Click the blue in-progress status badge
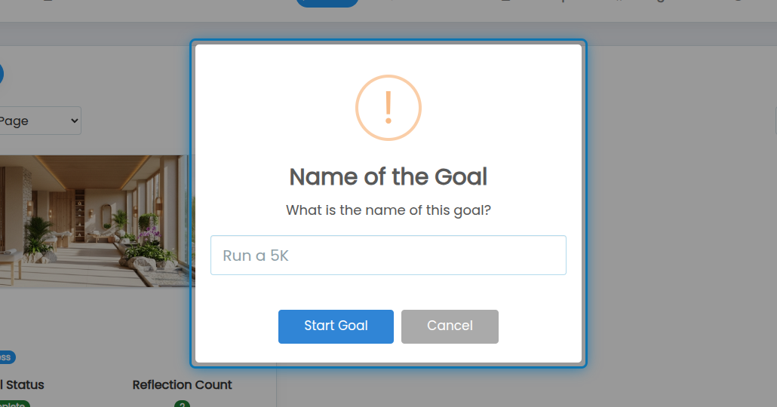This screenshot has height=407, width=777. coord(8,357)
